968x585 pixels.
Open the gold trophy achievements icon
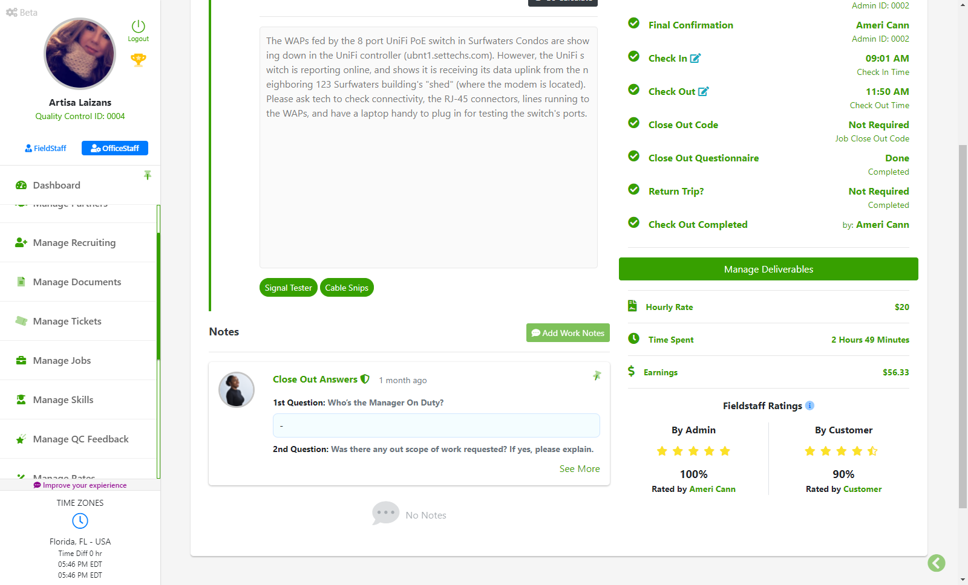pyautogui.click(x=139, y=60)
